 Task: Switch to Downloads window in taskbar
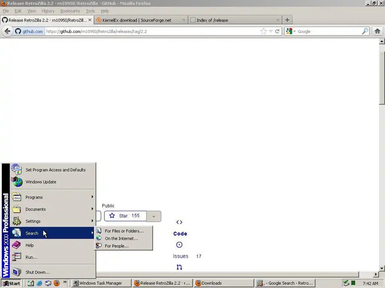click(223, 283)
